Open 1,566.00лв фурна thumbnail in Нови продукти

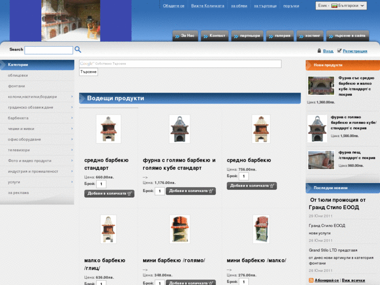(317, 129)
